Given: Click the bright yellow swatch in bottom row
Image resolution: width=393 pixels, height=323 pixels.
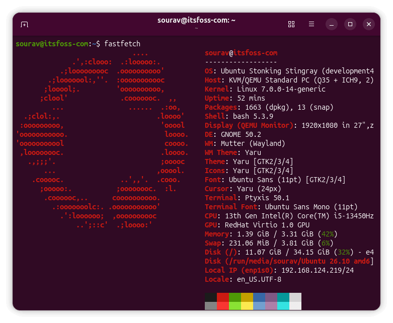Looking at the screenshot, I should 247,306.
